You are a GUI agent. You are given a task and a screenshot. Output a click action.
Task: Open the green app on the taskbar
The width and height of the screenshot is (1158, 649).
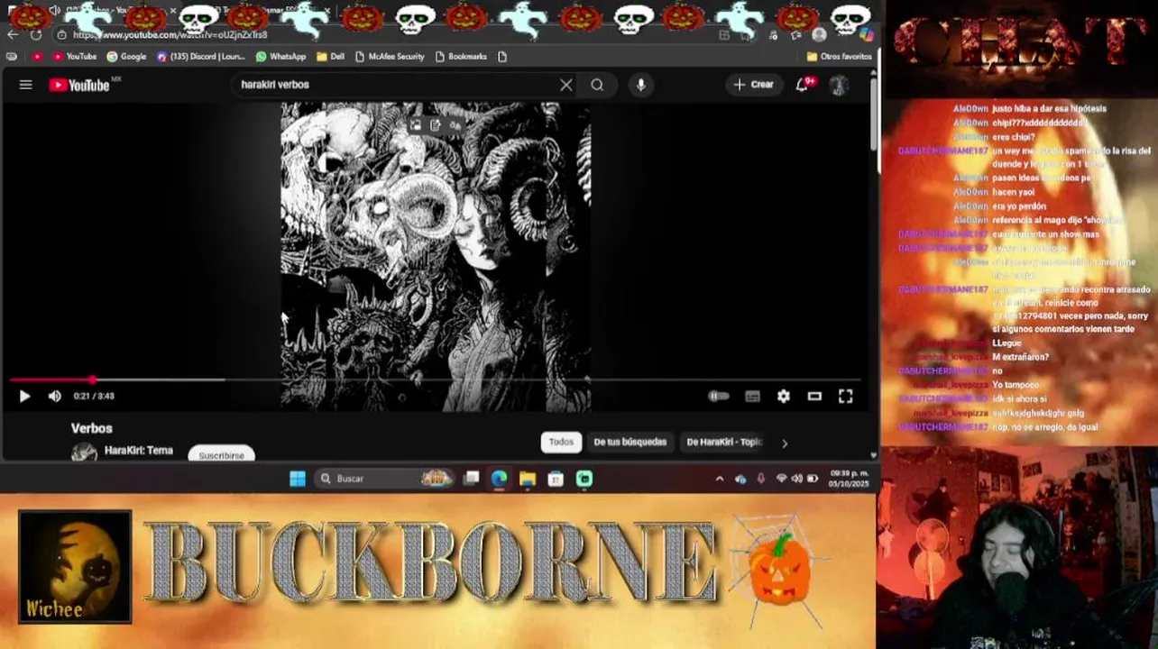pos(584,479)
